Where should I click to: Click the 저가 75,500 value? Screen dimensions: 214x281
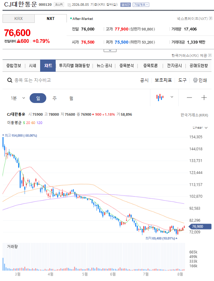pos(121,42)
